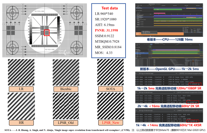Click the footnote mentioning 华为Mate70
The image size is (207, 133).
[x=169, y=130]
